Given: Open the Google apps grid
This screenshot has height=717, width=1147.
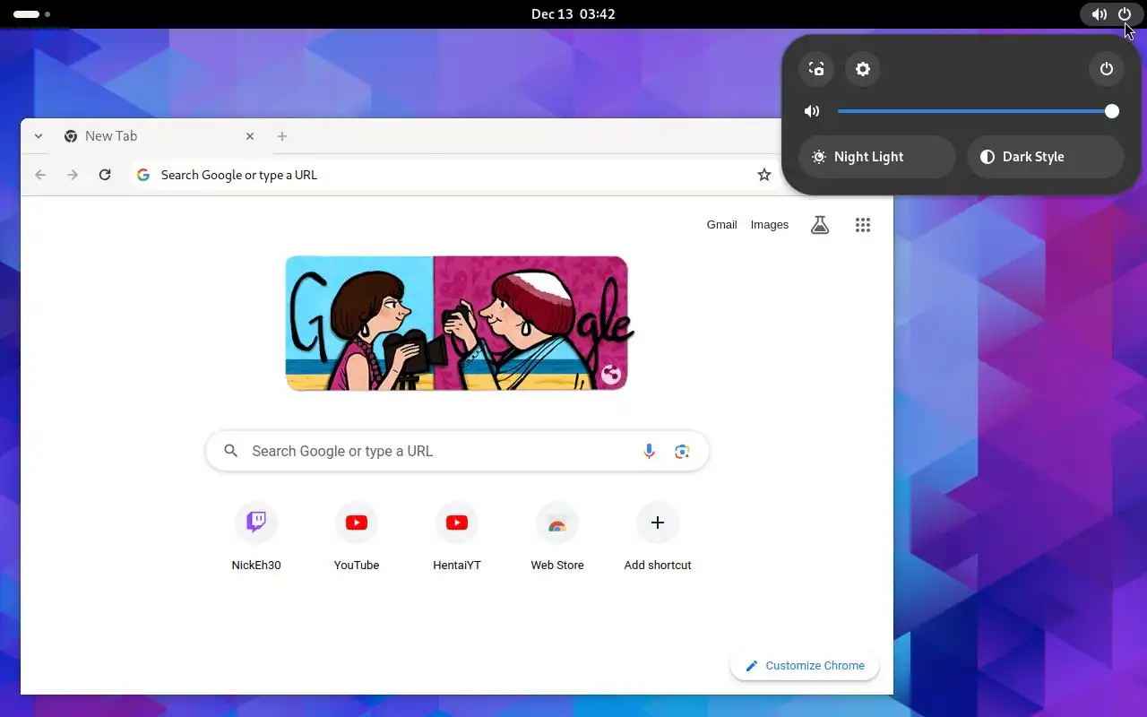Looking at the screenshot, I should (x=863, y=225).
